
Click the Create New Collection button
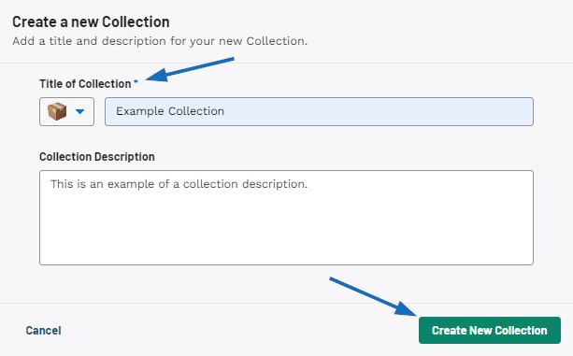tap(490, 331)
